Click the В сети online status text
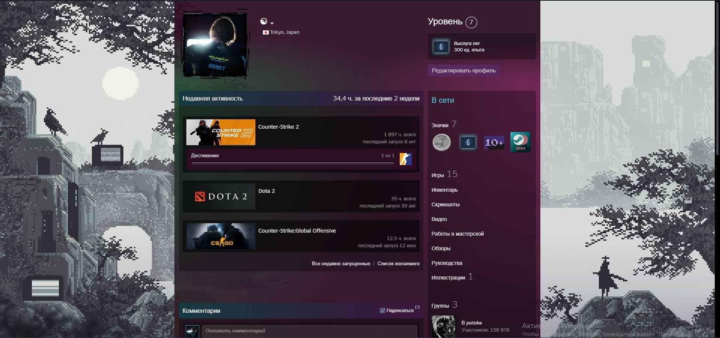 click(x=443, y=100)
